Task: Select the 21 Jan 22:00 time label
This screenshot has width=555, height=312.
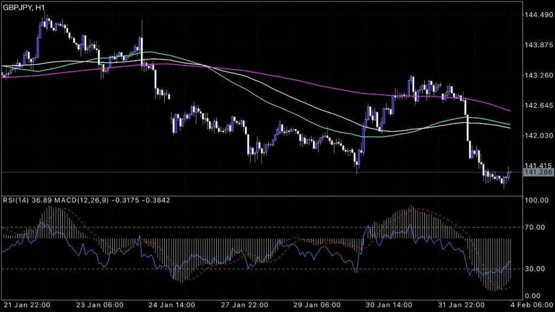Action: [28, 304]
